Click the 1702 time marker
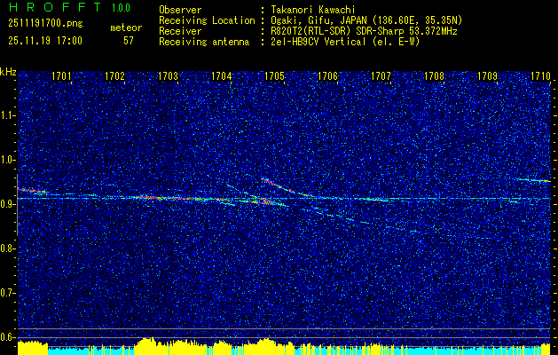 pyautogui.click(x=114, y=75)
